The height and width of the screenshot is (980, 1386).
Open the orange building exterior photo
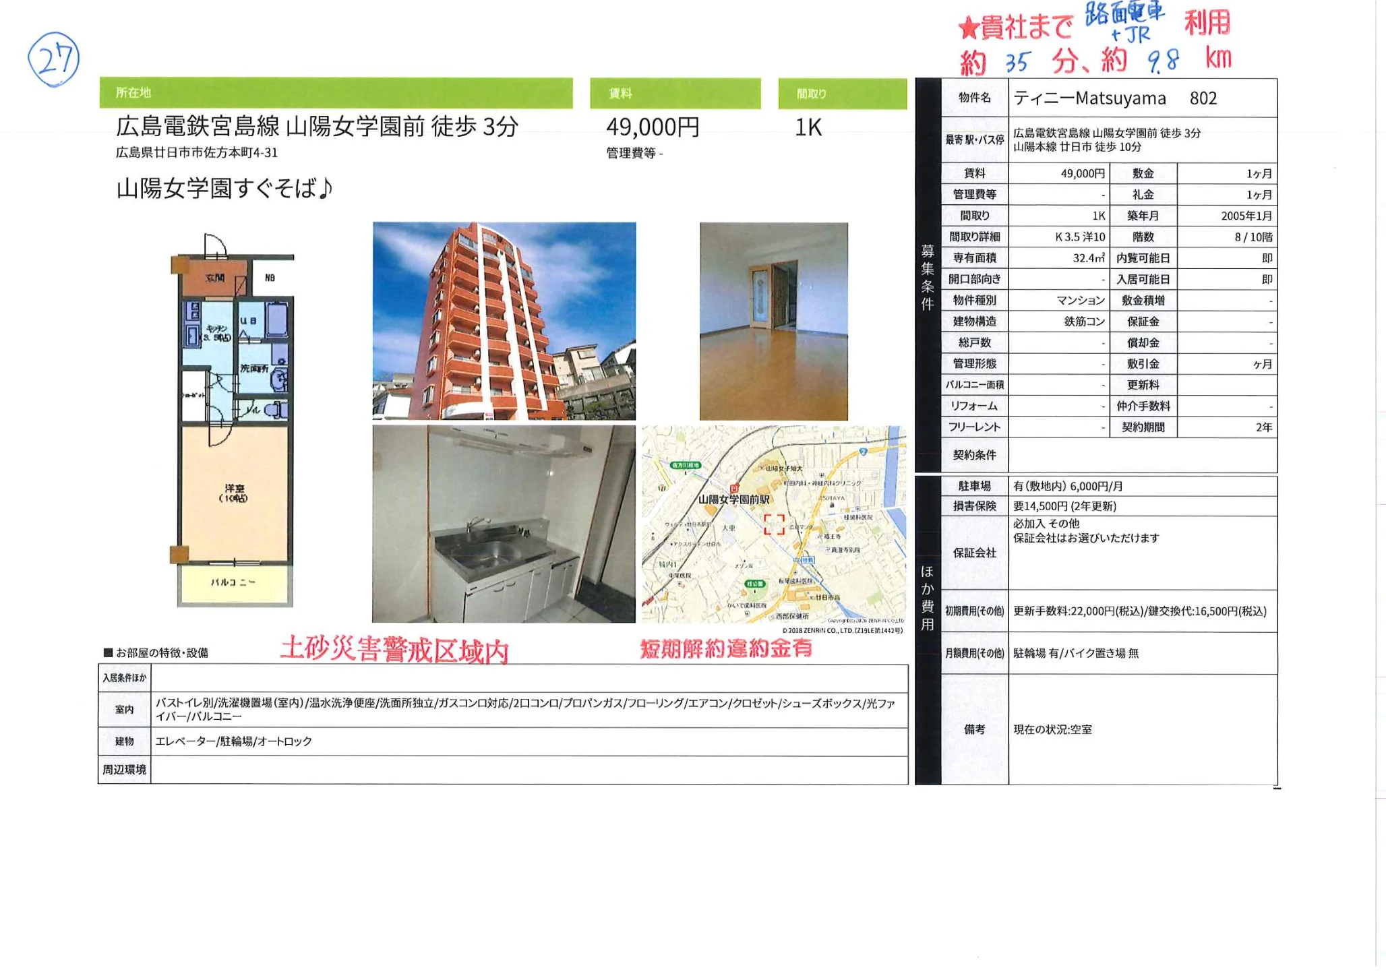pos(504,321)
